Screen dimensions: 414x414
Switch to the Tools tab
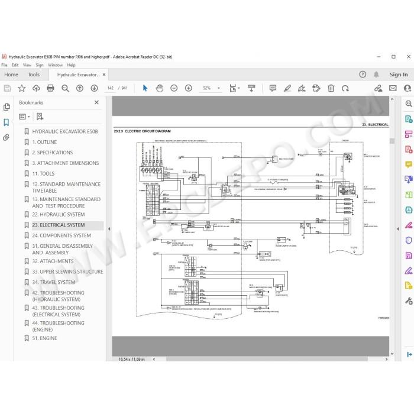click(34, 75)
